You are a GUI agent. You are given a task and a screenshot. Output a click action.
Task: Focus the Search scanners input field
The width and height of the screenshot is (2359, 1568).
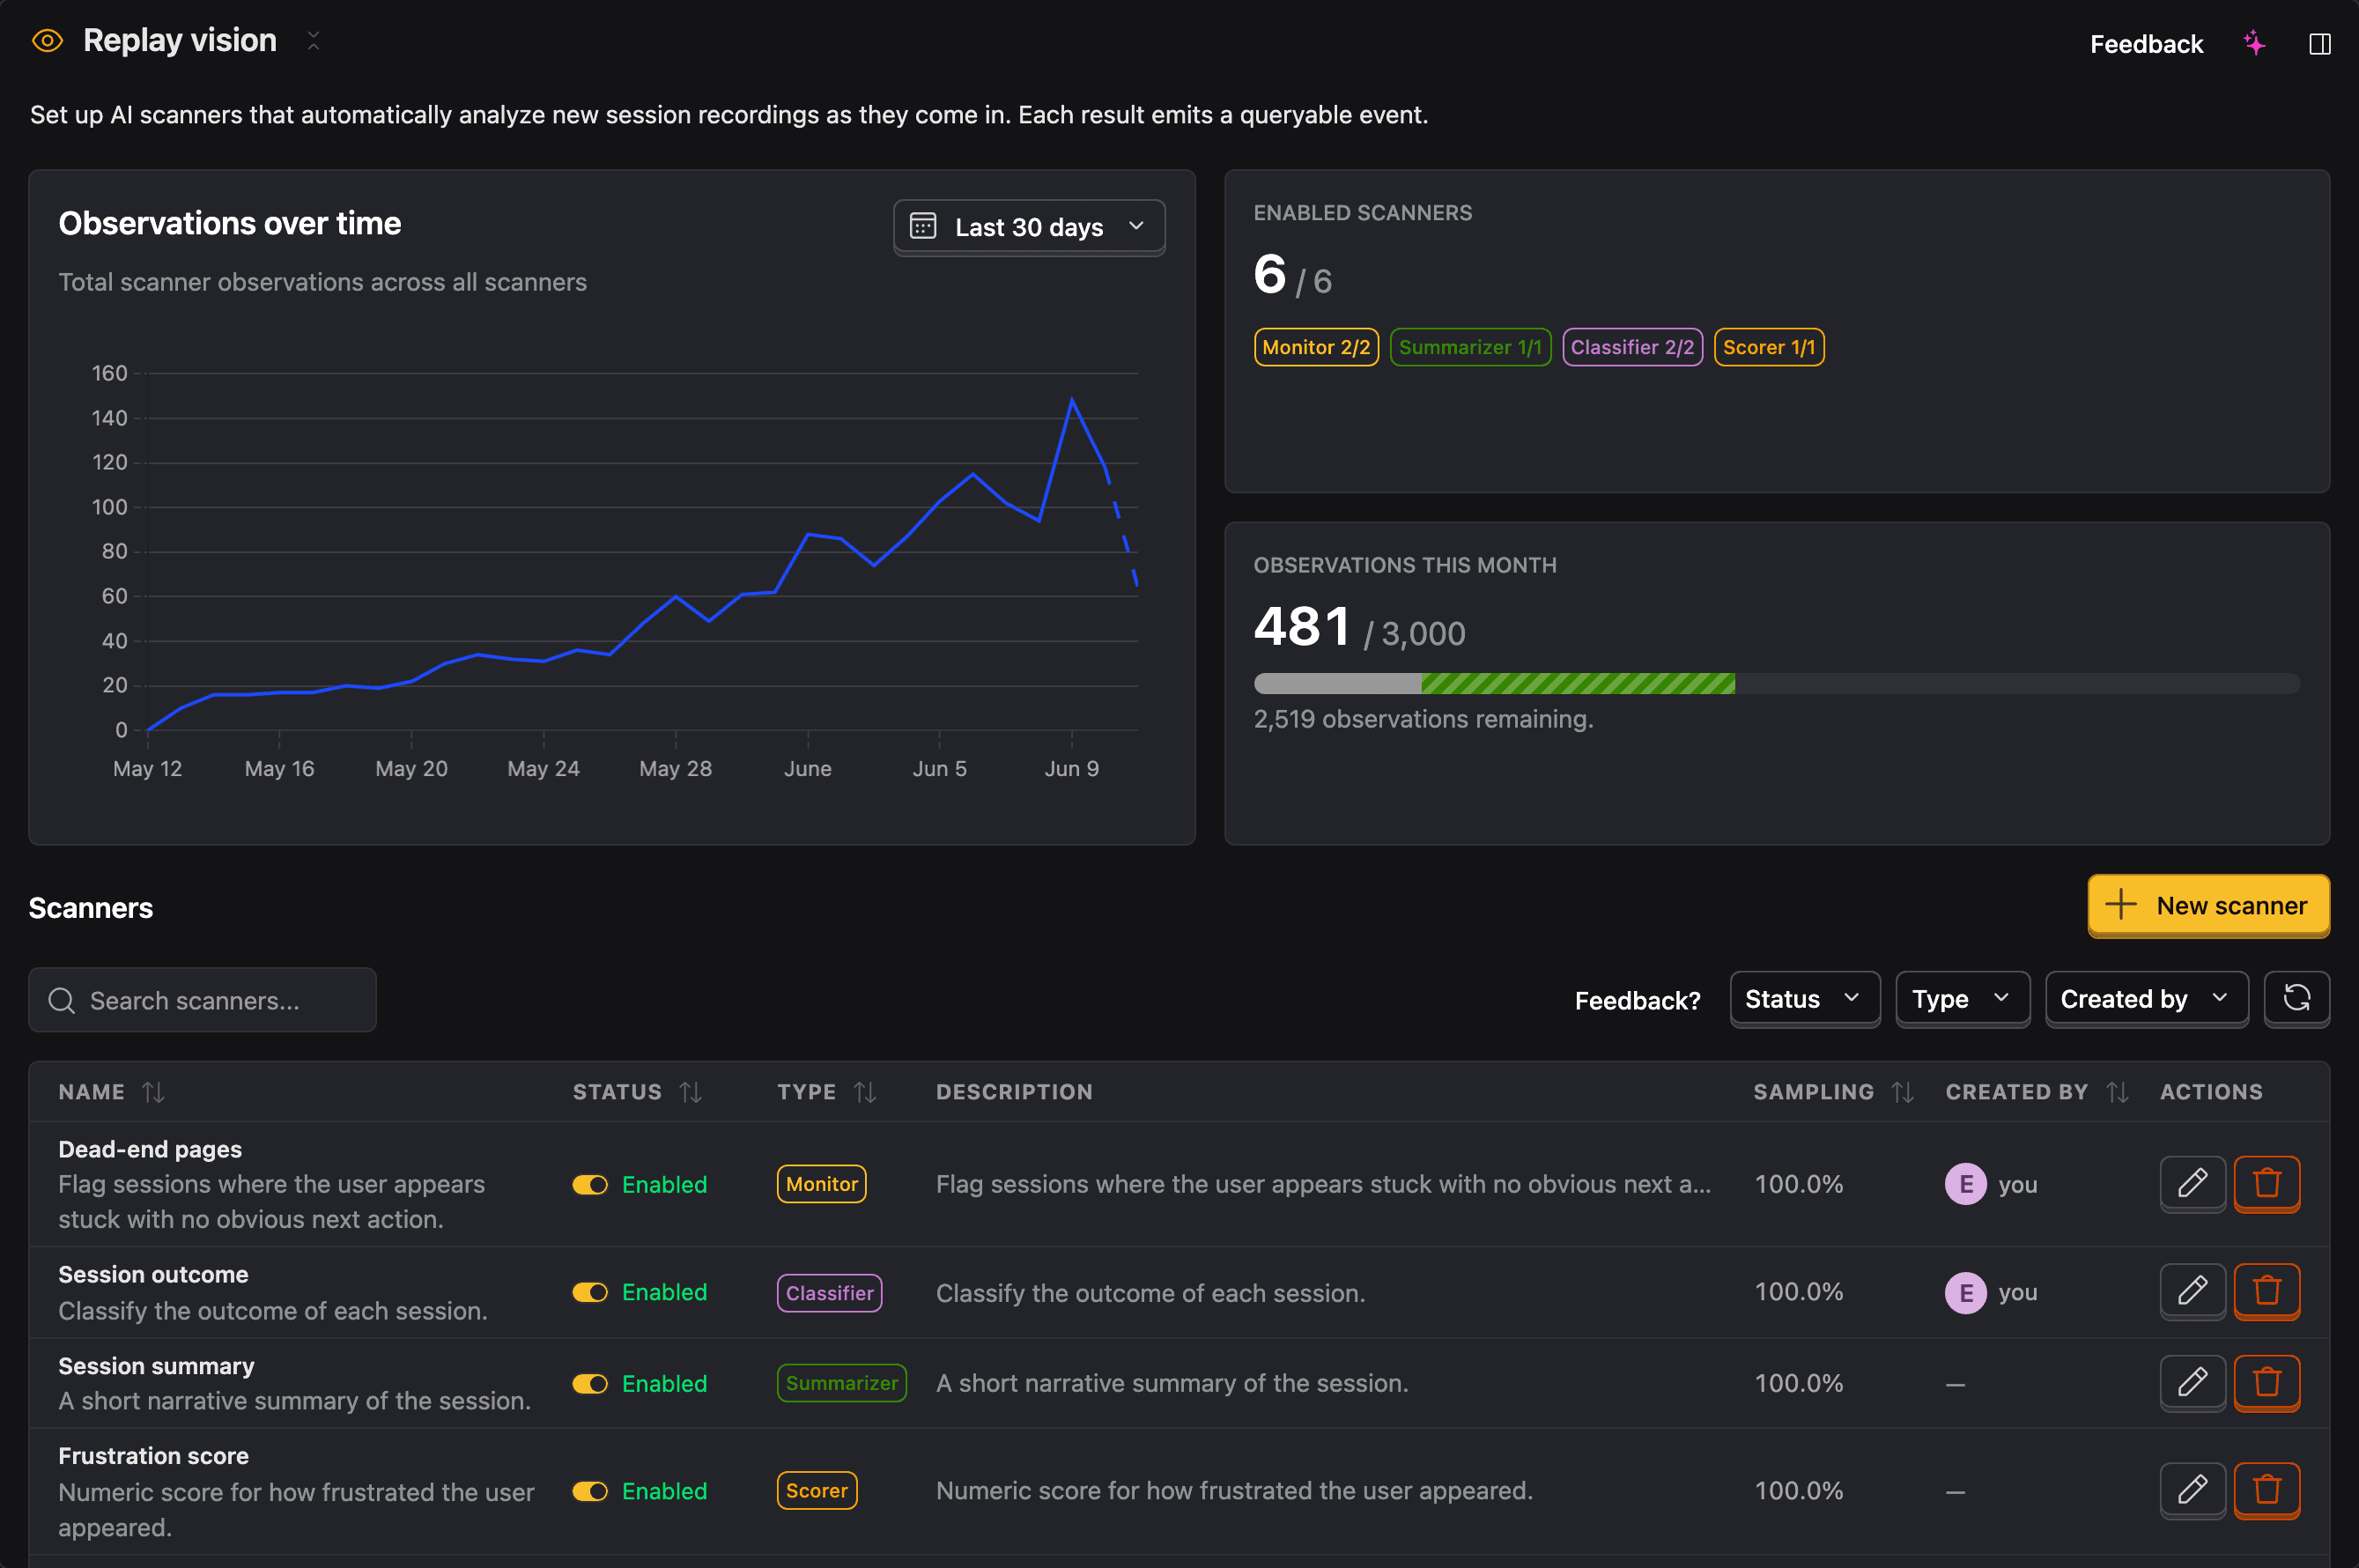click(x=202, y=1000)
